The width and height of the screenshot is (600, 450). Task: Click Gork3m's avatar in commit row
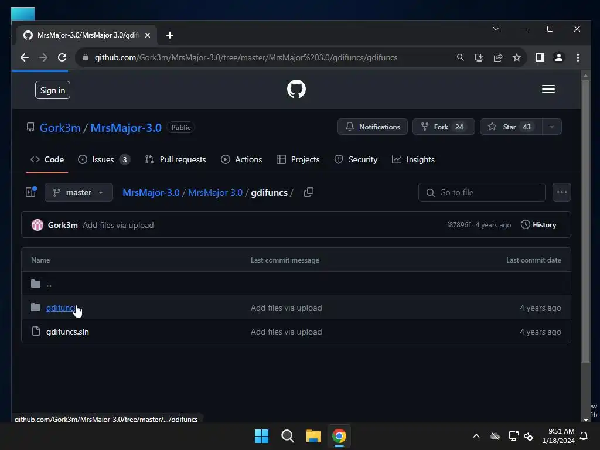click(37, 225)
